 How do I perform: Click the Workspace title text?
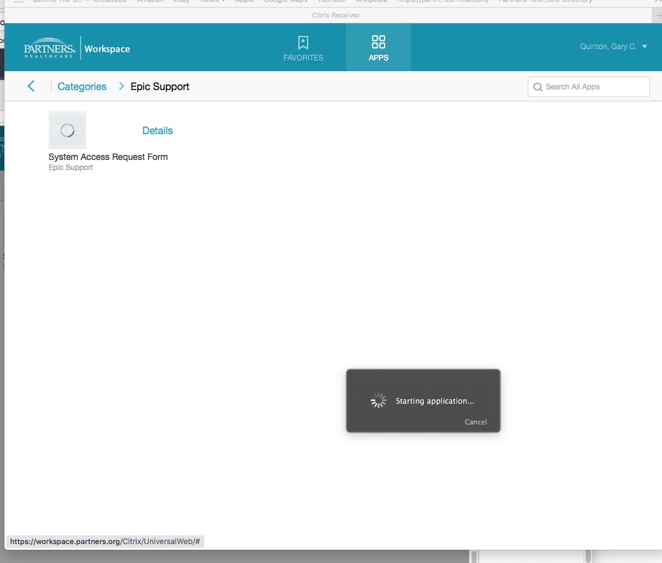point(107,49)
